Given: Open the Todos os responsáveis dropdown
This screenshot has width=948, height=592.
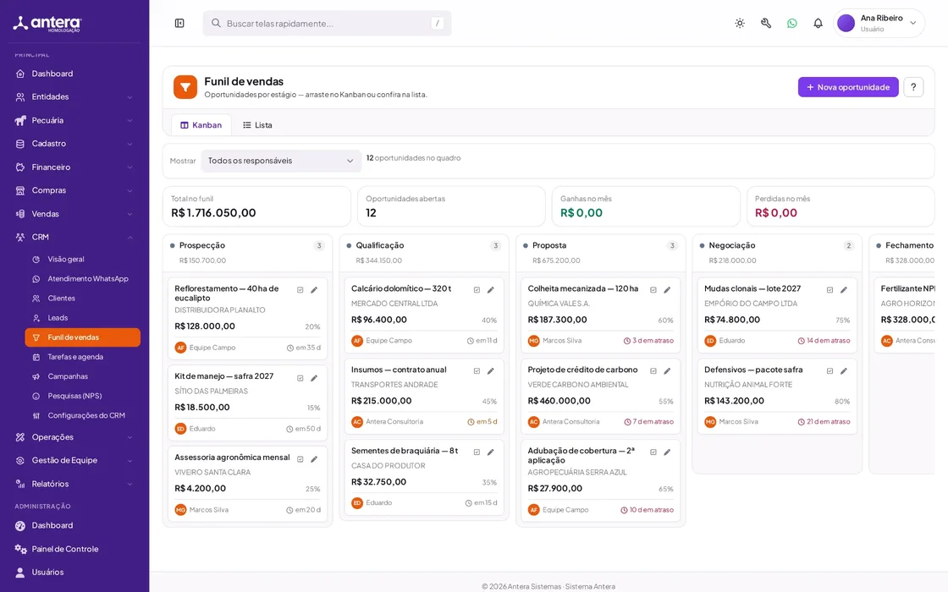Looking at the screenshot, I should coord(280,161).
